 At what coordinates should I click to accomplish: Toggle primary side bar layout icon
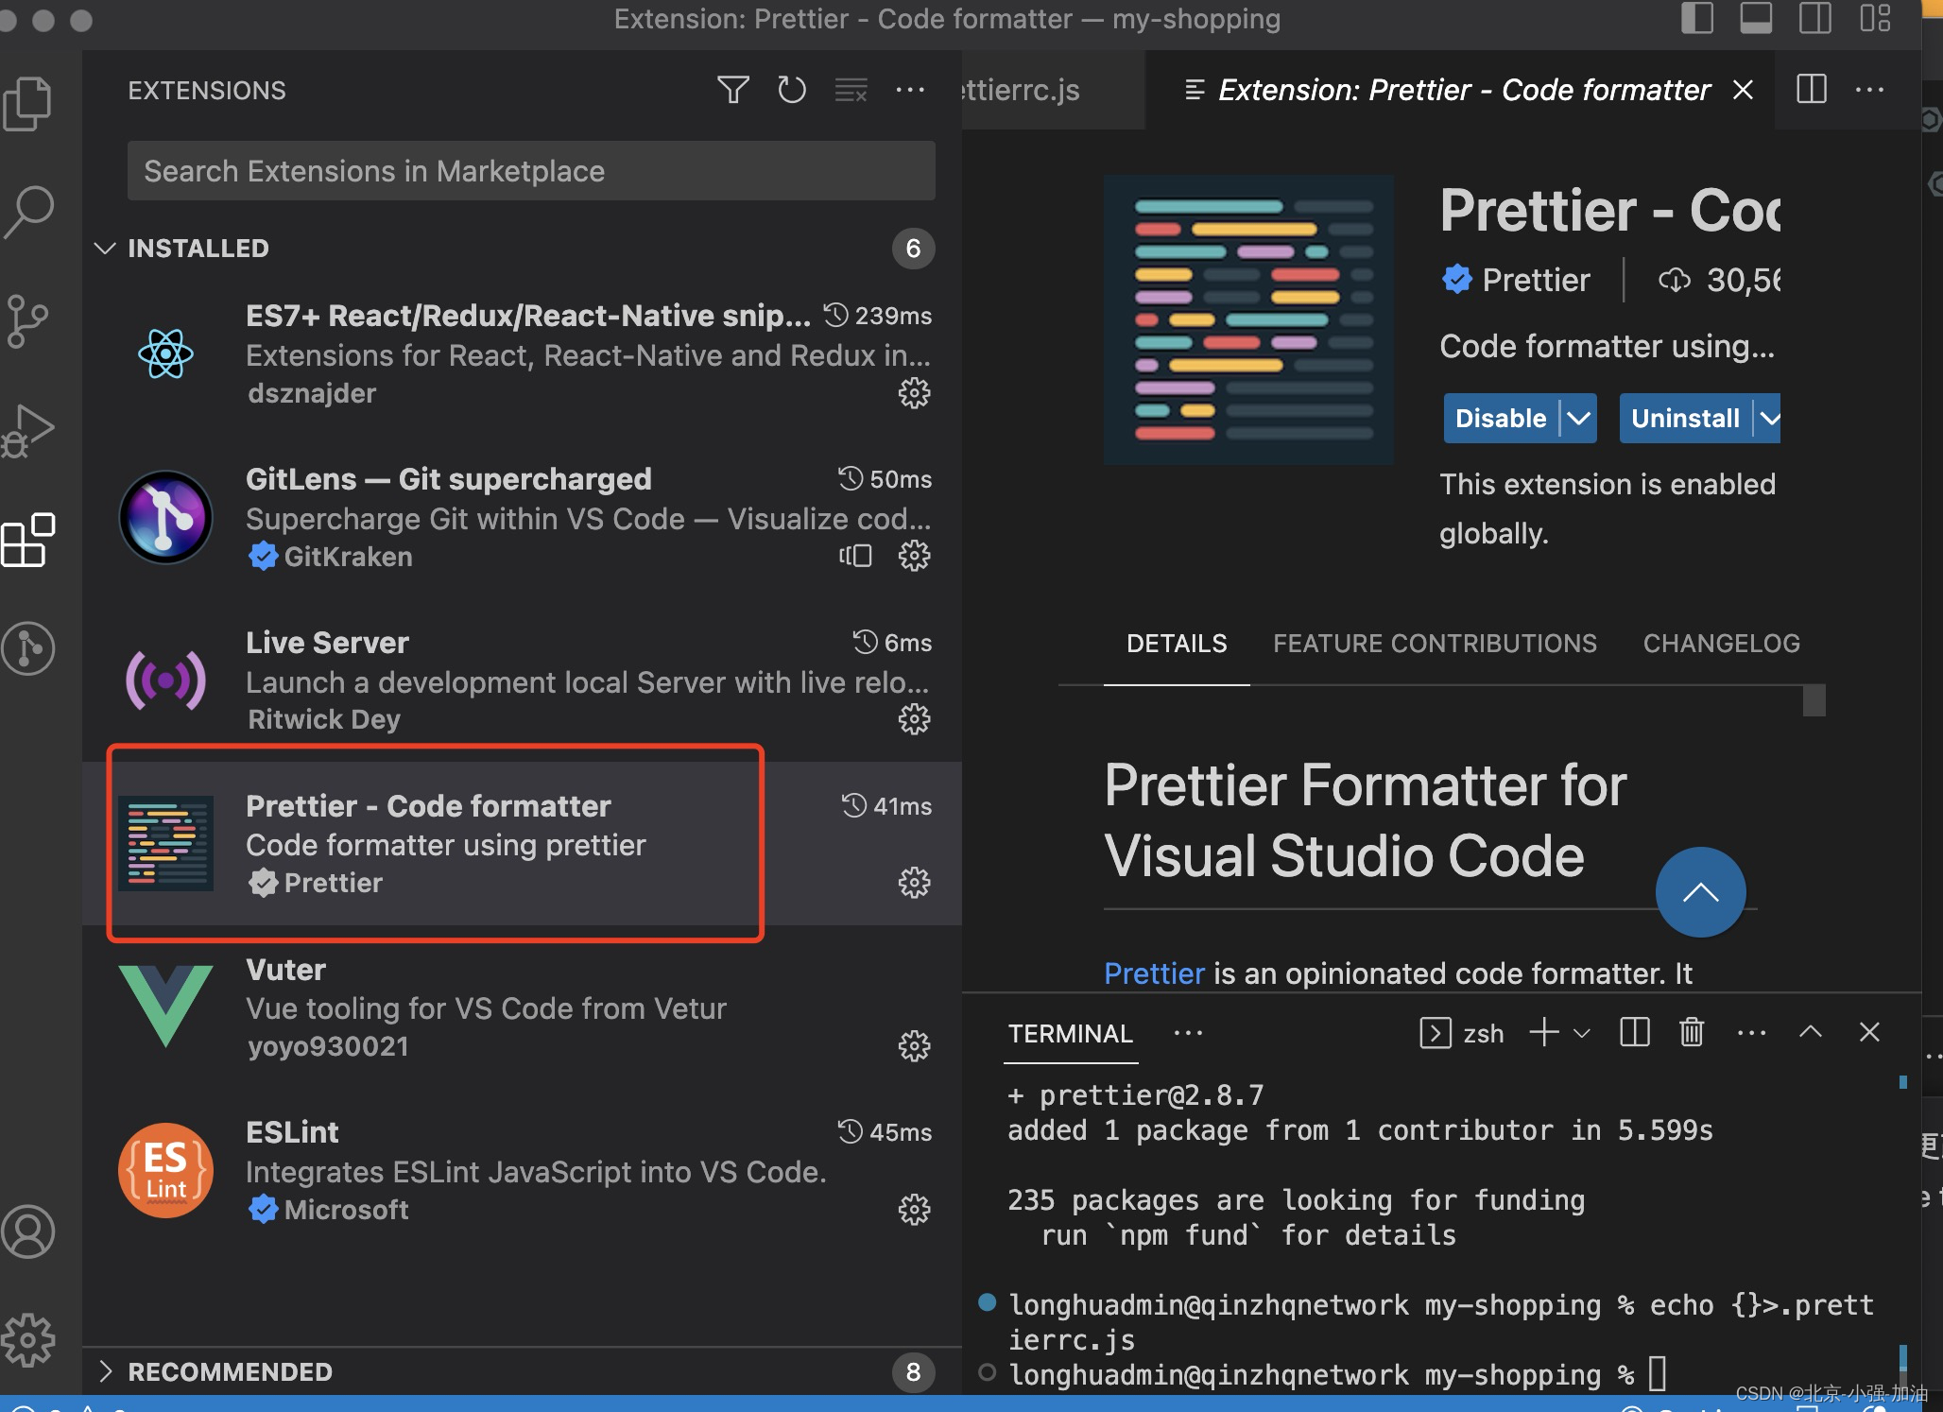pos(1697,19)
